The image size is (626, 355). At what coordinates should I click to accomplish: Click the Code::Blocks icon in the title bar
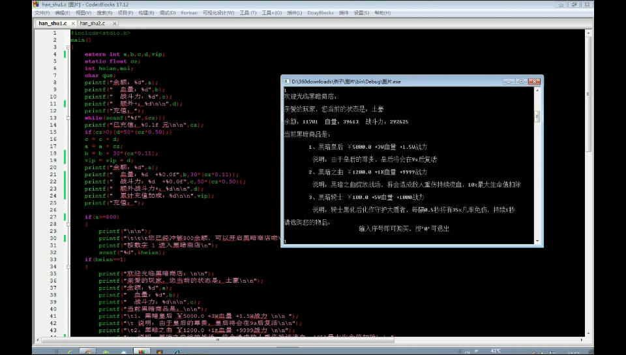click(x=37, y=5)
